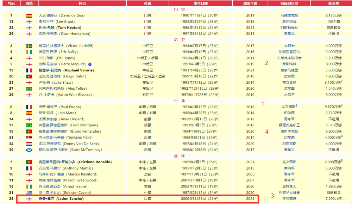Click the Netherlands flag beside Donny Van De Beek

point(29,144)
